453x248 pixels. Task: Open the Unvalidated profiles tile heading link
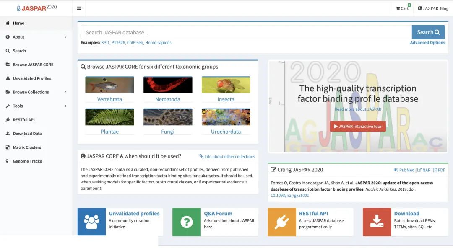(134, 214)
